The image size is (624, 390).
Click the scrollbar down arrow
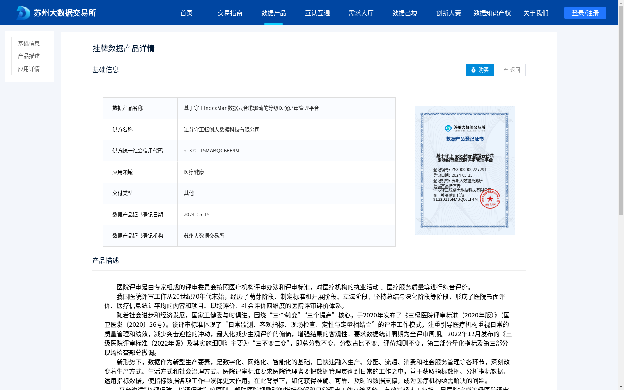click(621, 387)
